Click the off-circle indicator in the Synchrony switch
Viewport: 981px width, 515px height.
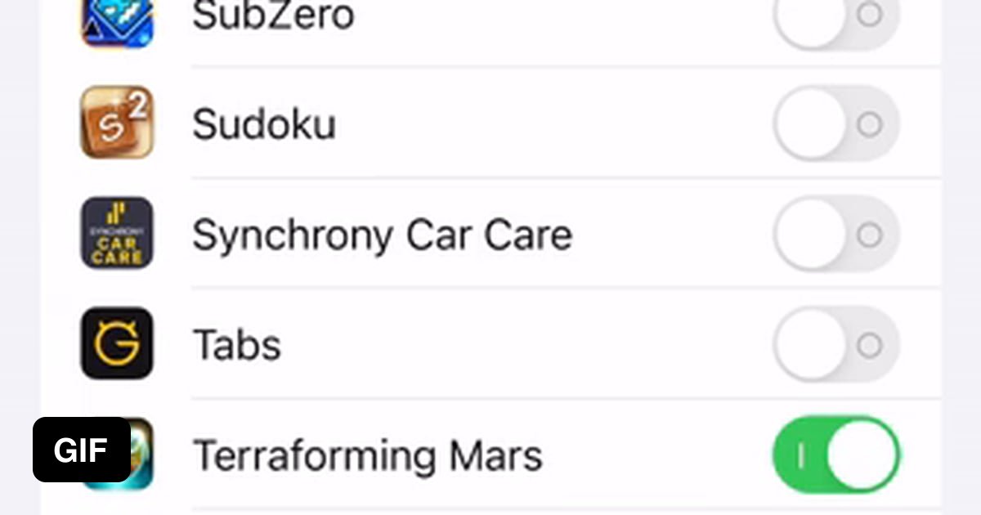click(869, 235)
